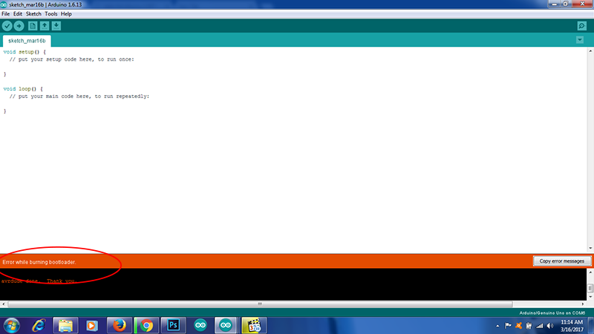Open Windows Explorer folder taskbar icon
Viewport: 594px width, 334px height.
[x=65, y=326]
